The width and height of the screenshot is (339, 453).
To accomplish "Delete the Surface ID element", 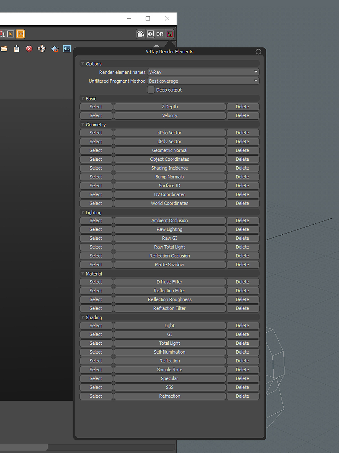I will [243, 186].
